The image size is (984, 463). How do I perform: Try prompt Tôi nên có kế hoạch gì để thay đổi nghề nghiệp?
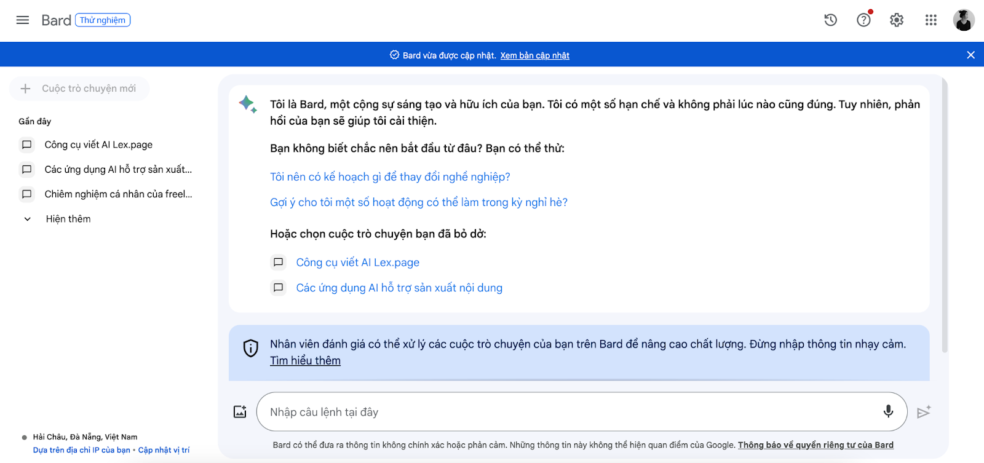pos(390,177)
